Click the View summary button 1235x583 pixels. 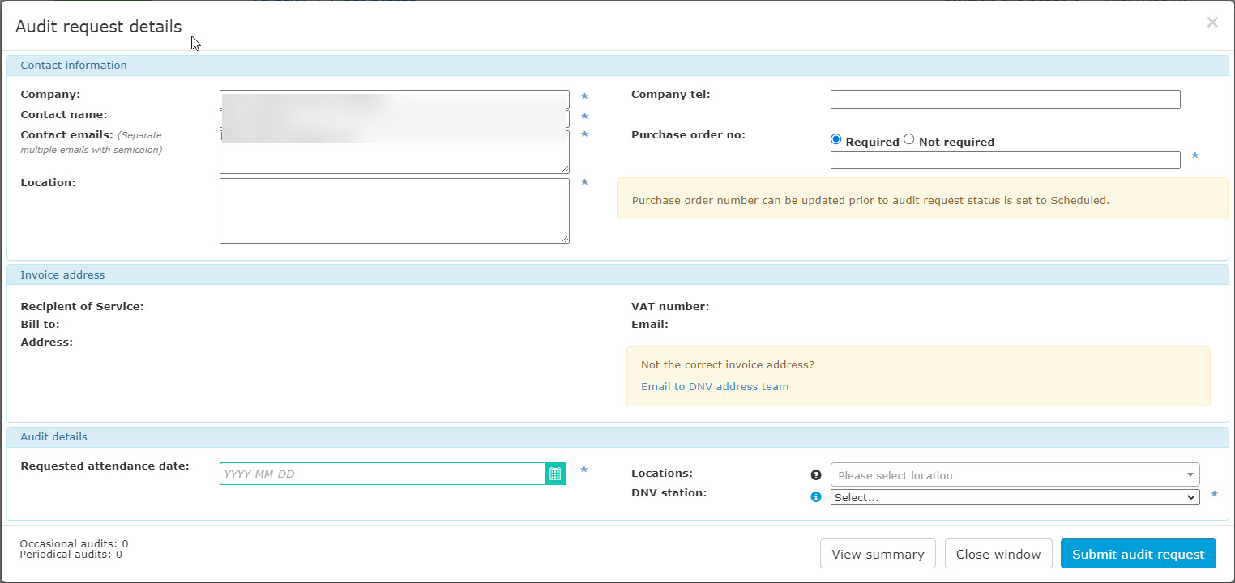[x=877, y=553]
